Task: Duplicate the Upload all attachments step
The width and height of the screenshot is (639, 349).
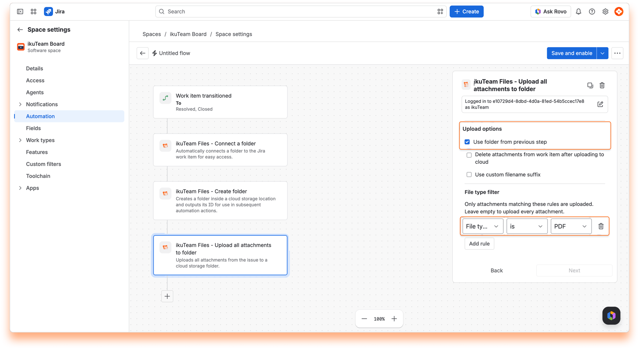Action: tap(590, 85)
